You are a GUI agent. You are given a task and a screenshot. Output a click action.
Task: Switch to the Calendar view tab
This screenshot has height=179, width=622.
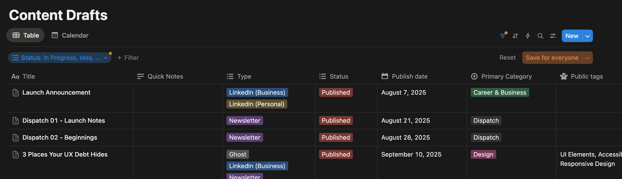(70, 35)
